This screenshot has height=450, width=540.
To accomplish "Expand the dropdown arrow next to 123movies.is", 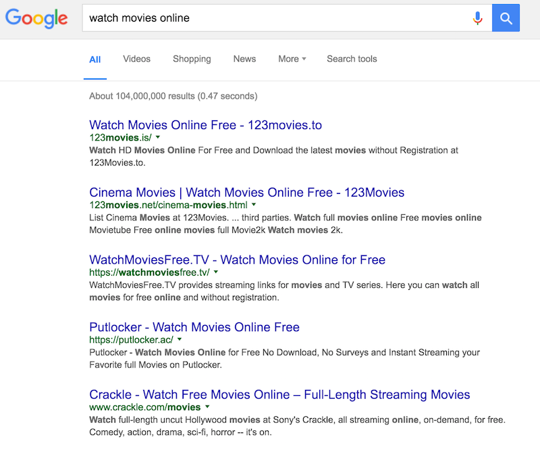I will click(157, 137).
